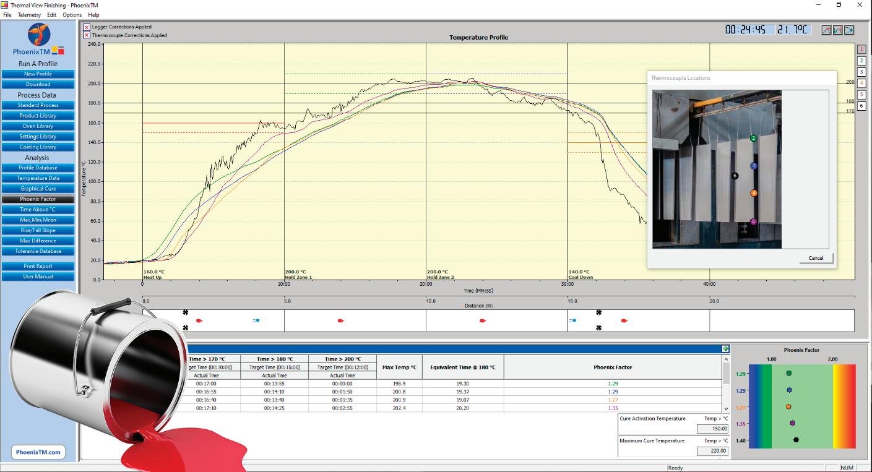872x472 pixels.
Task: Select thermocouple marker 5 on the photo
Action: click(x=753, y=221)
